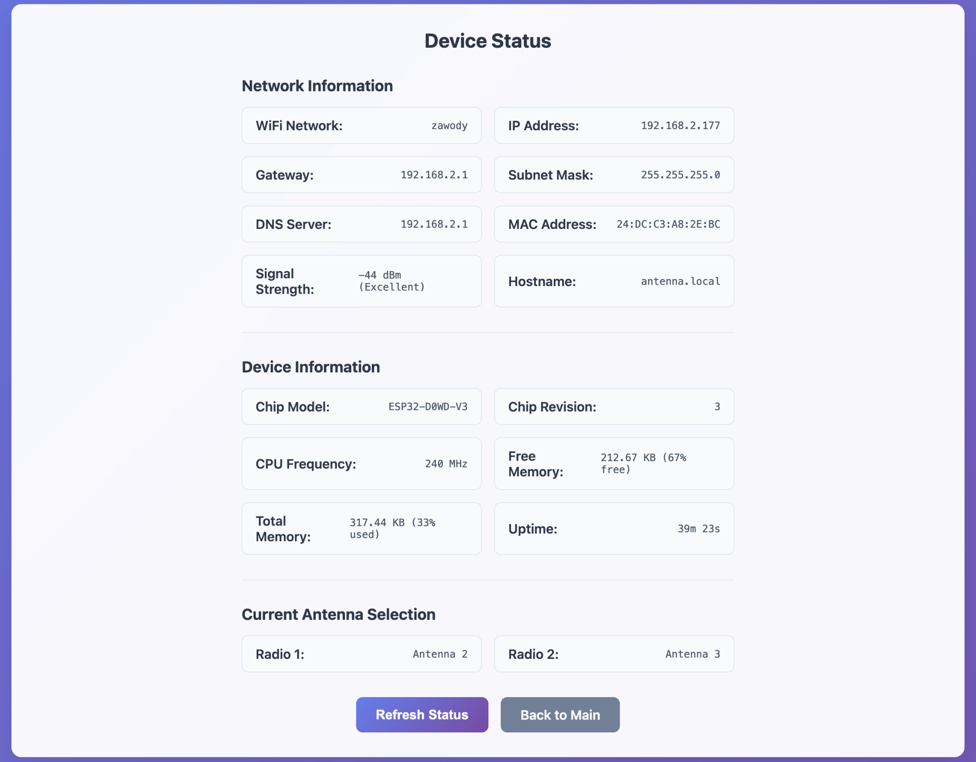The height and width of the screenshot is (762, 976).
Task: Click the Gateway info card
Action: [x=361, y=175]
